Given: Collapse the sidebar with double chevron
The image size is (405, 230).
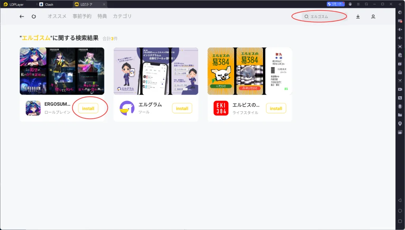Looking at the screenshot, I should (400, 4).
